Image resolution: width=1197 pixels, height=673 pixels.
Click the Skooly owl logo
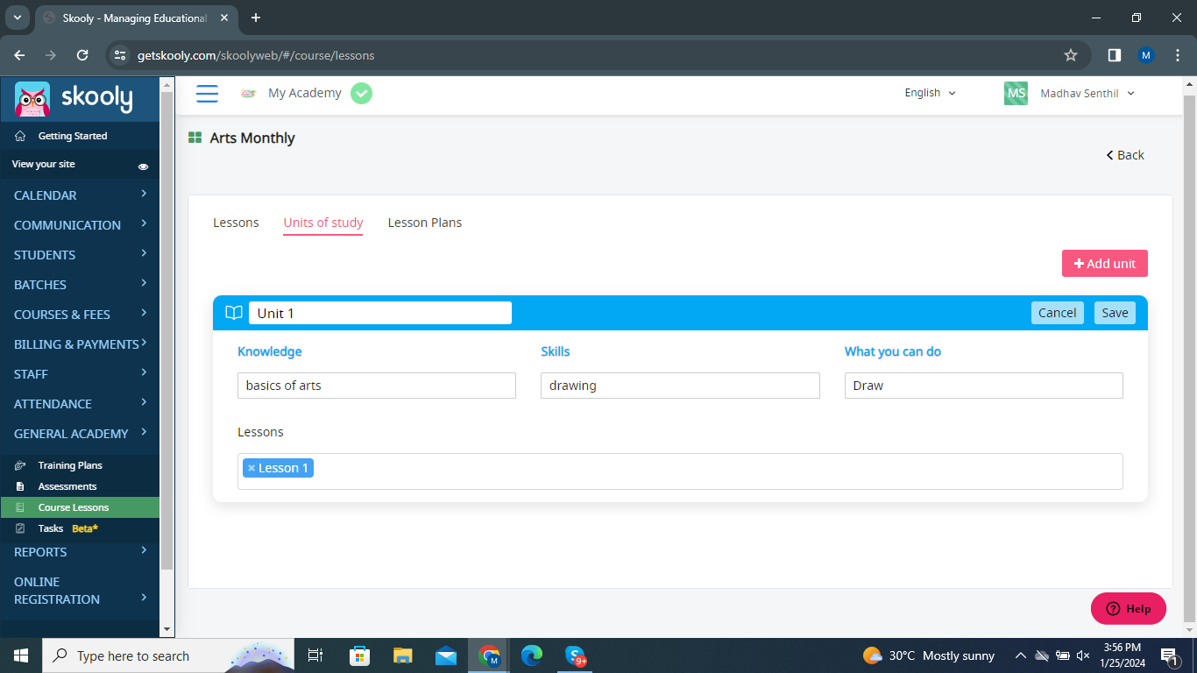click(x=32, y=99)
